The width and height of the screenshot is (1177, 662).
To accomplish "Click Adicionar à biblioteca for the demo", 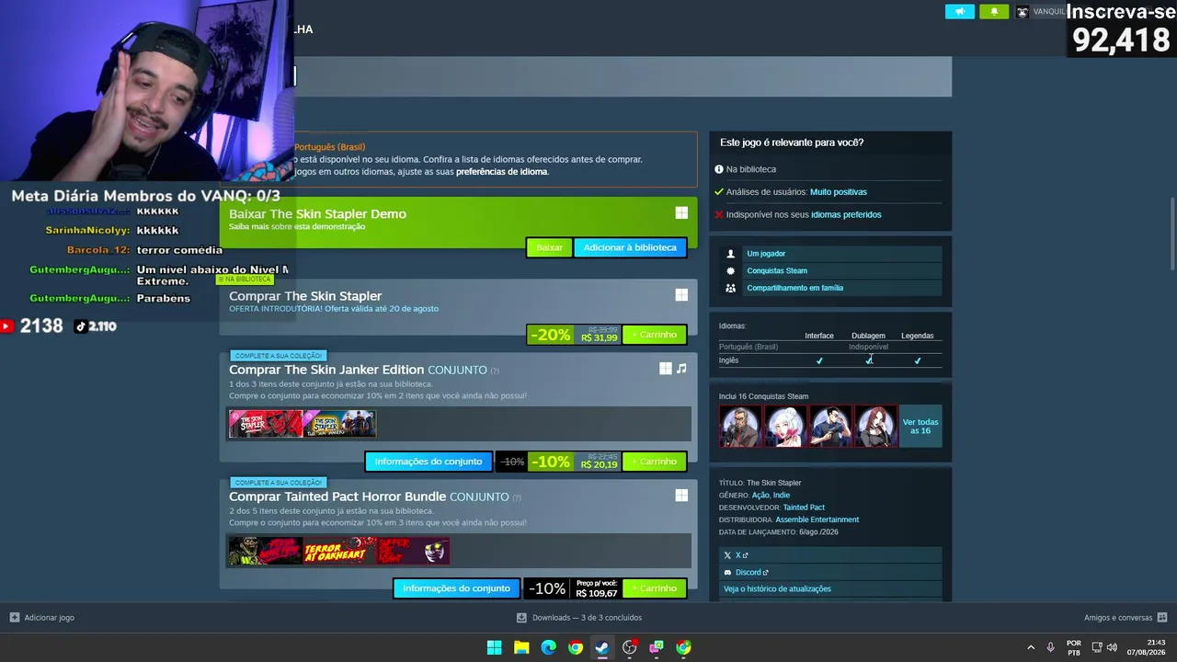I will click(630, 247).
